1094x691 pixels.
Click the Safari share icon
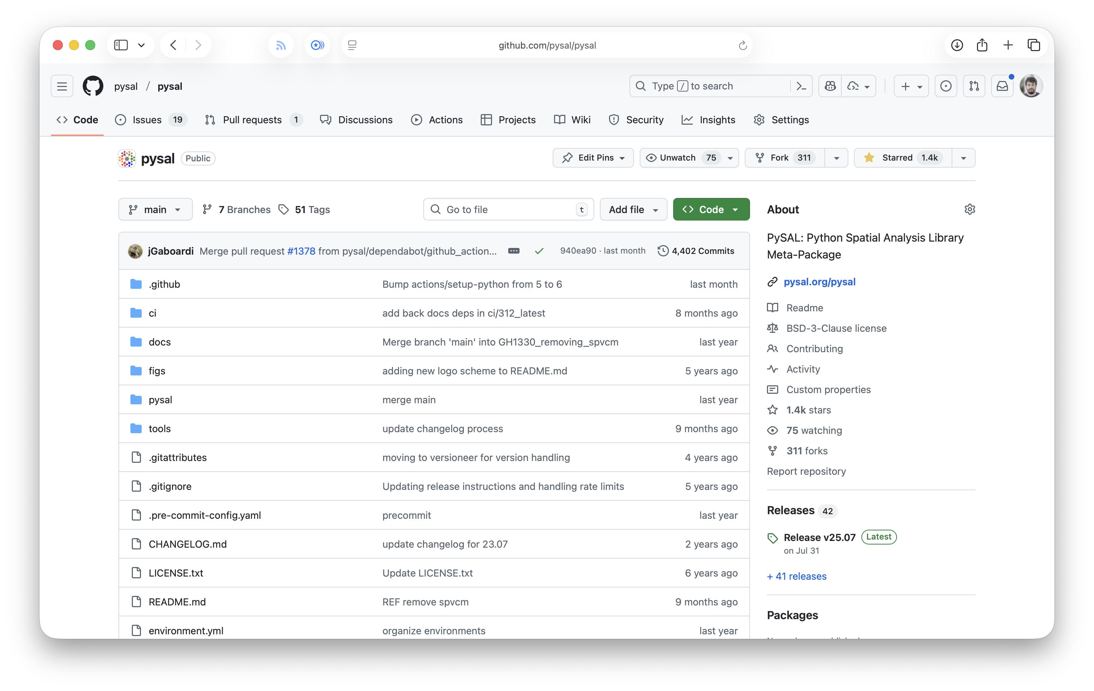[982, 45]
